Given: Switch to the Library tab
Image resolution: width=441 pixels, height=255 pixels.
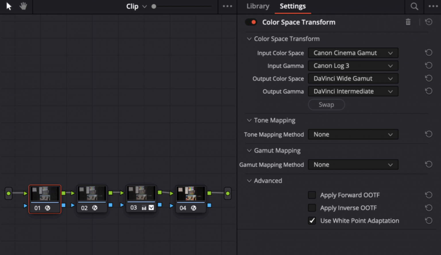Looking at the screenshot, I should (258, 6).
